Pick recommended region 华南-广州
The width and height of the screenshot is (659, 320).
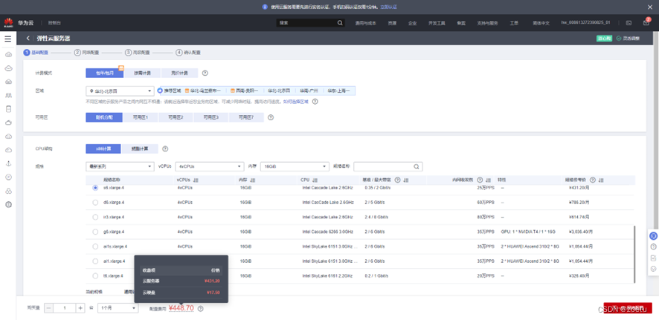click(x=309, y=91)
